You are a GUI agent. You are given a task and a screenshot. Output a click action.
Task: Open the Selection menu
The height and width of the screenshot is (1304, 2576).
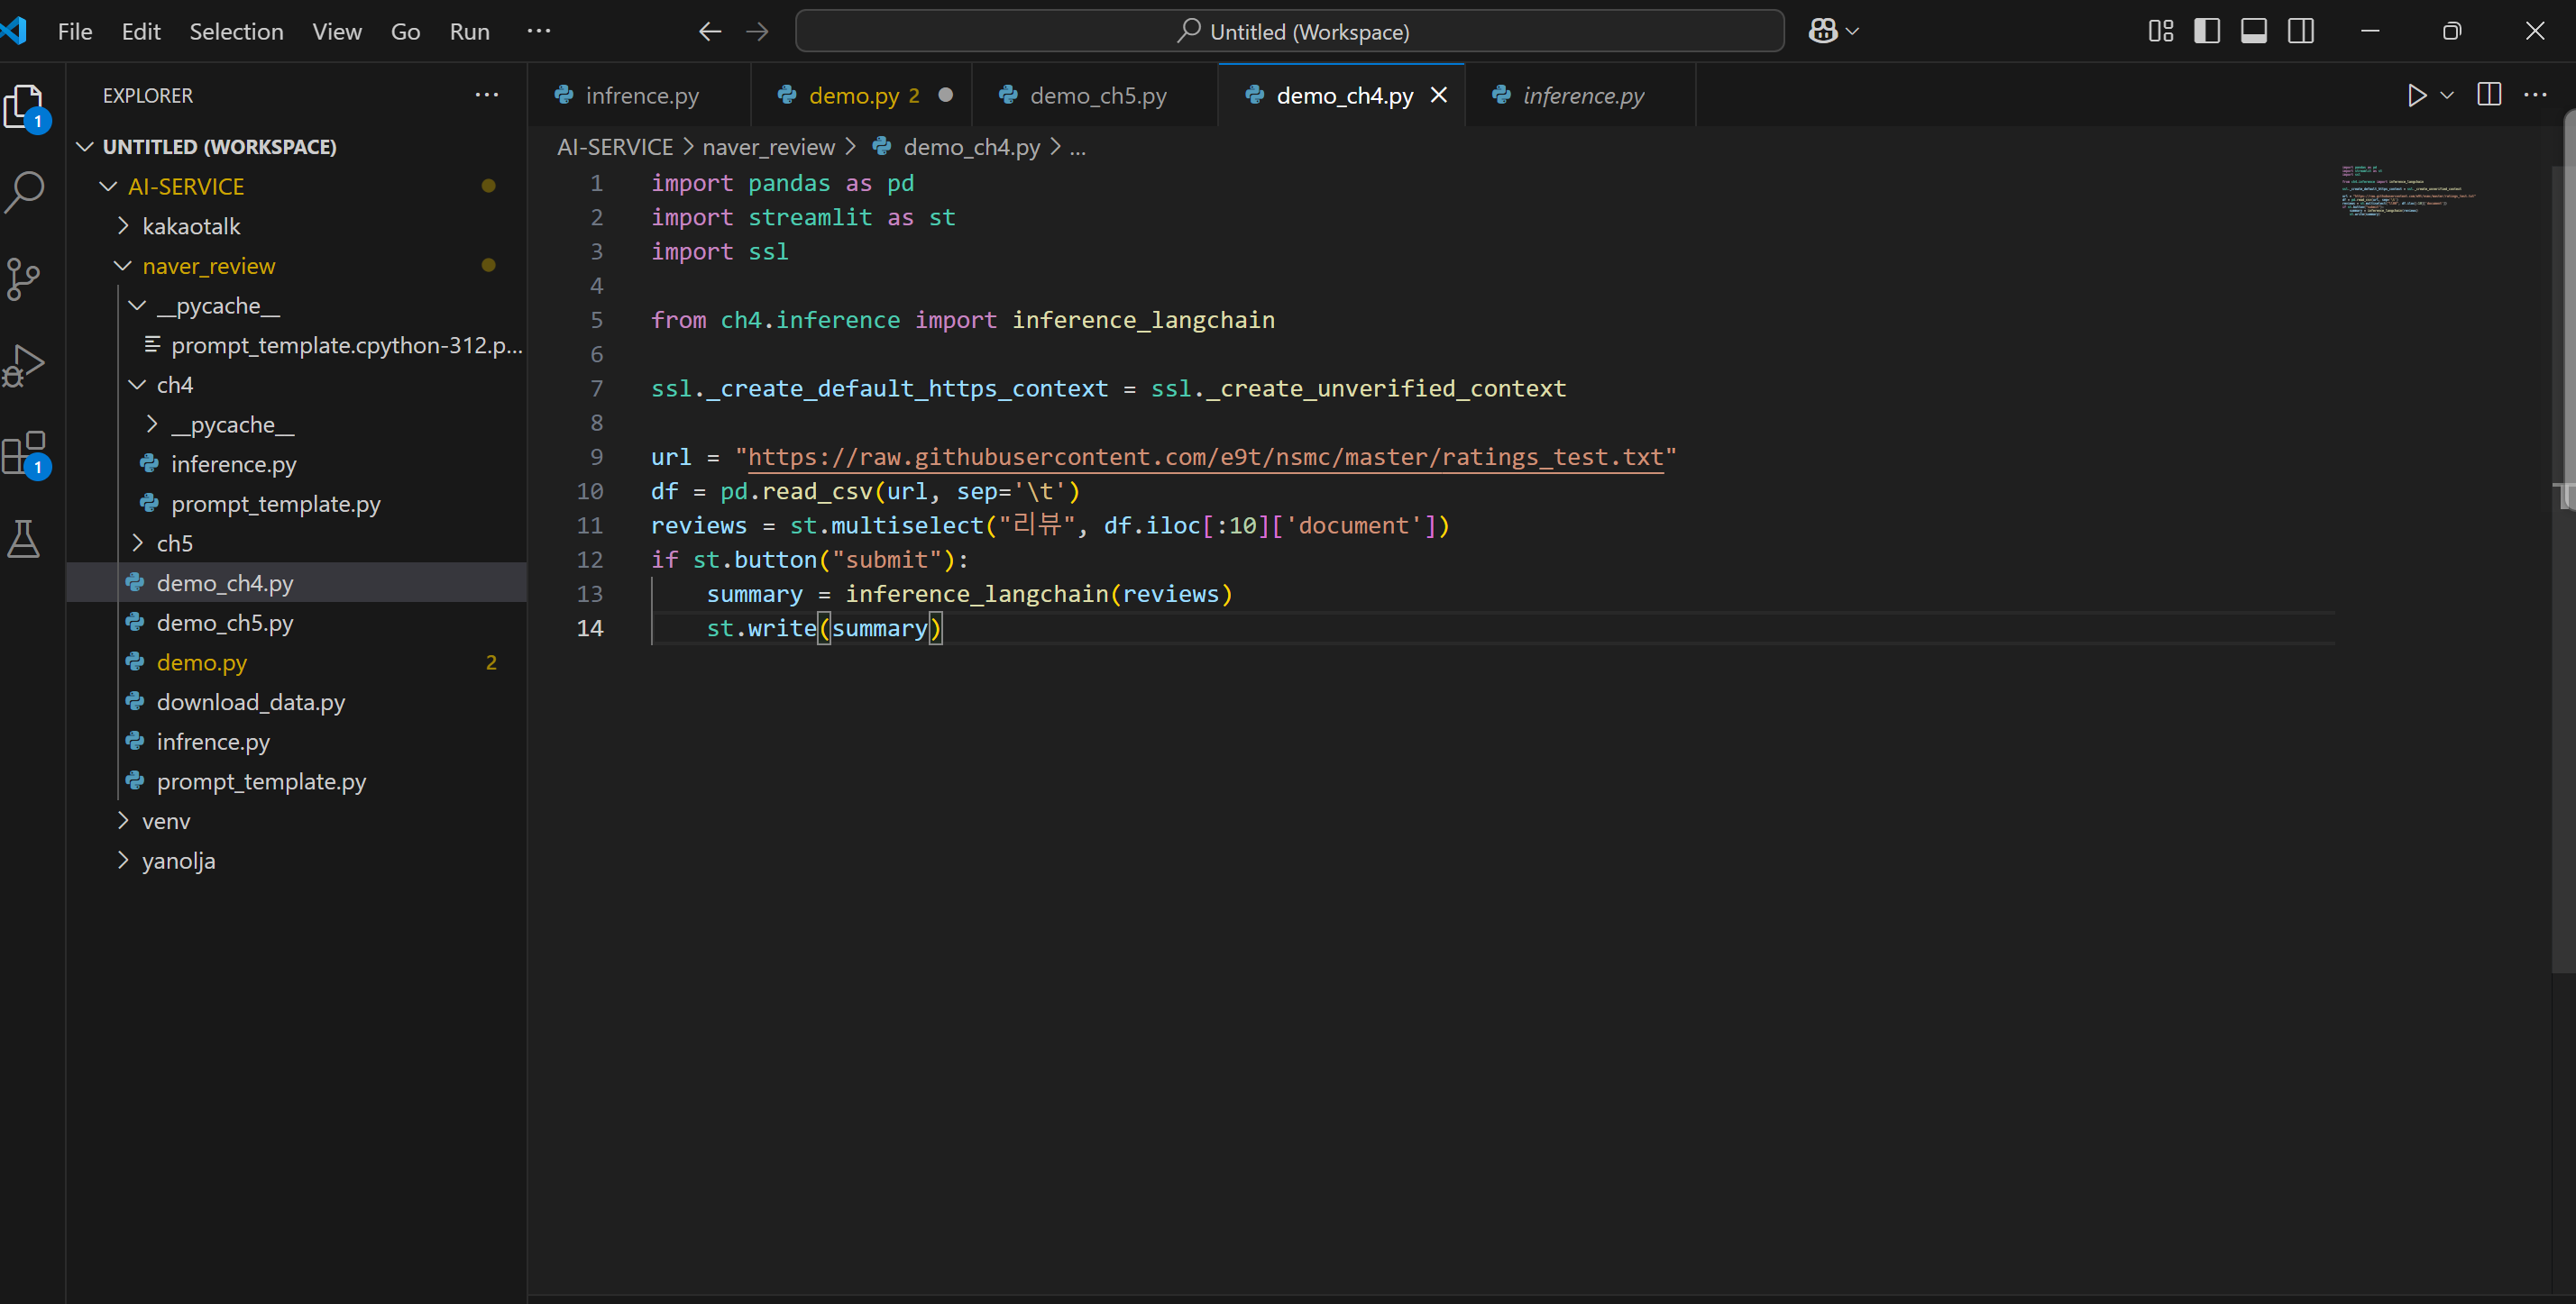[236, 31]
